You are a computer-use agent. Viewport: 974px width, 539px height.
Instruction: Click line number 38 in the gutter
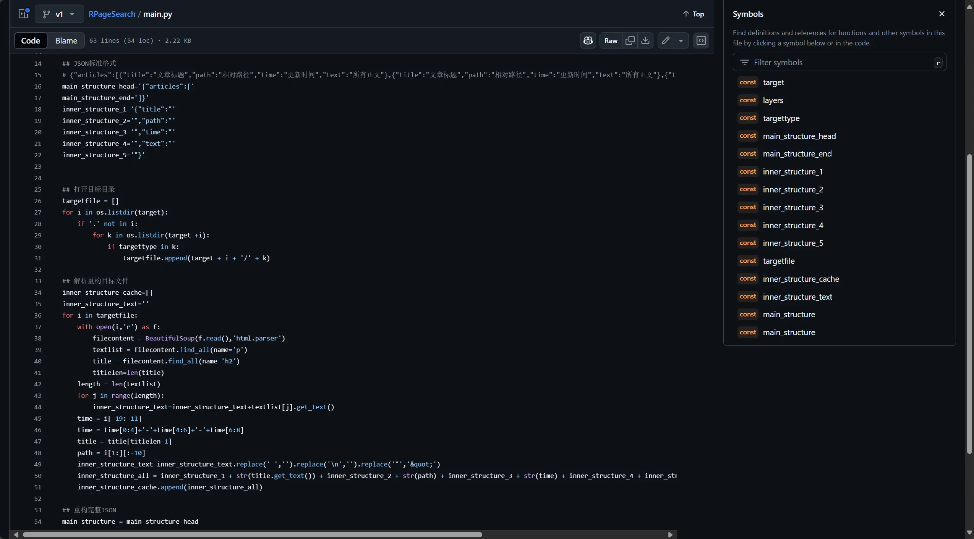(38, 338)
